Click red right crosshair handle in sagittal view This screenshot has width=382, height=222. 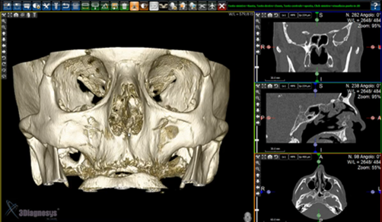(x=372, y=118)
